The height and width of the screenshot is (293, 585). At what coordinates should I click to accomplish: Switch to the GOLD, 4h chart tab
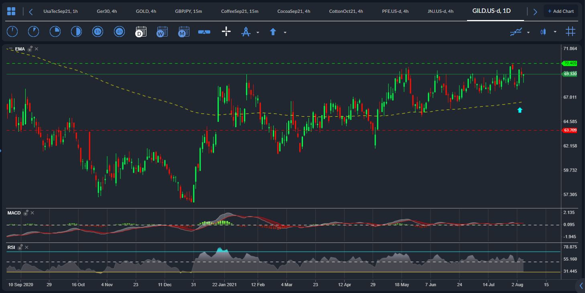(146, 11)
